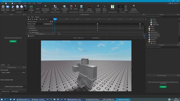Run the Scan Selected Instance plugin
This screenshot has width=180, height=101.
coord(65,8)
